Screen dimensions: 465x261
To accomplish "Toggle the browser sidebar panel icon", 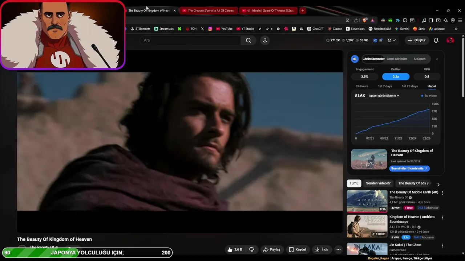I will pyautogui.click(x=431, y=20).
